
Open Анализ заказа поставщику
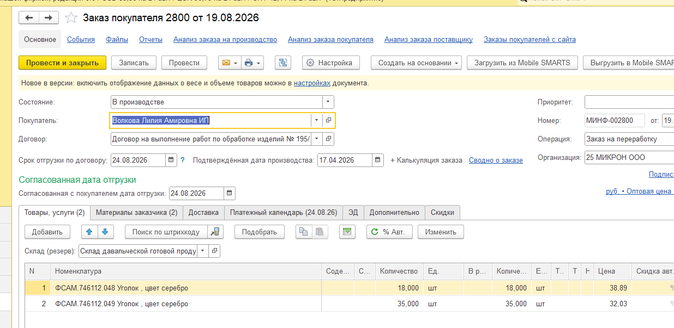[x=429, y=39]
